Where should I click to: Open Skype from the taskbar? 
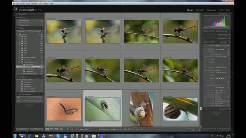point(58,136)
